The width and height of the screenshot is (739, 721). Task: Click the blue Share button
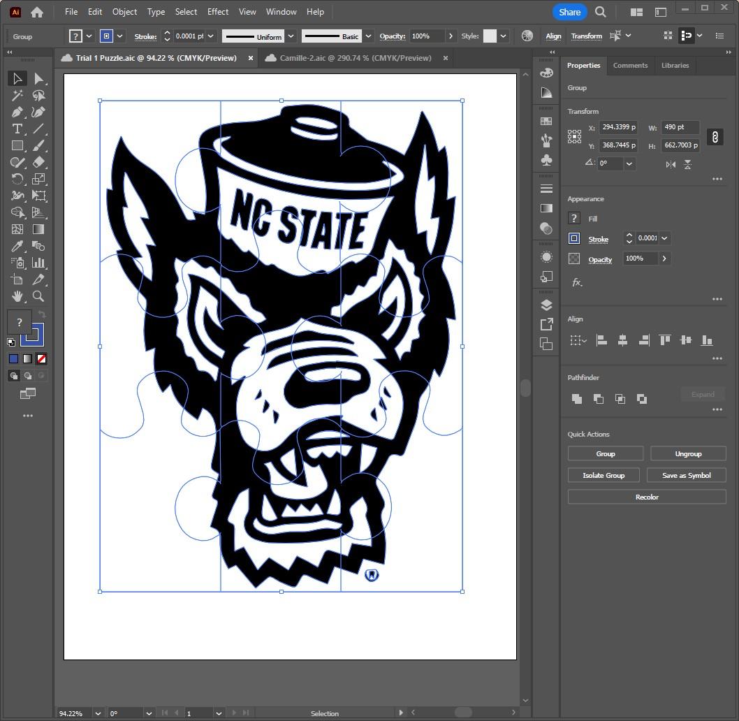(x=569, y=13)
